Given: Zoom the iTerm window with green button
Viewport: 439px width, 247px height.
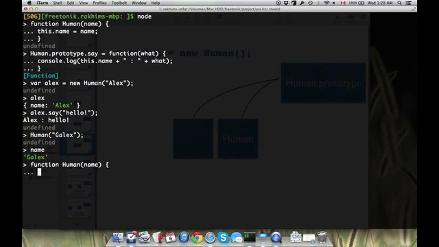Looking at the screenshot, I should click(x=36, y=9).
